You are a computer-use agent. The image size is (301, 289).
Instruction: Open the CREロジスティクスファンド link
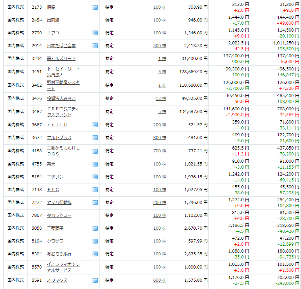[x=63, y=112]
